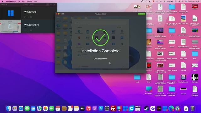Open Reminders from the Dock
This screenshot has height=113, width=201.
[x=70, y=109]
